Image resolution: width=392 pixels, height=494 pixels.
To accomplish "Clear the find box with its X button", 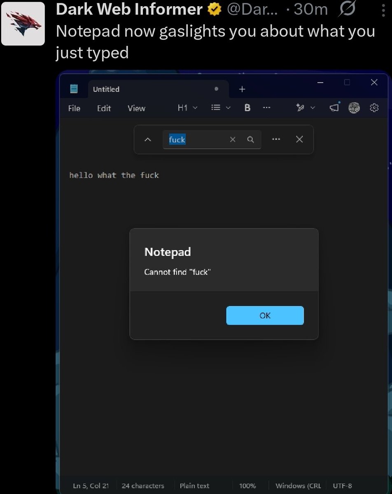I will click(233, 140).
